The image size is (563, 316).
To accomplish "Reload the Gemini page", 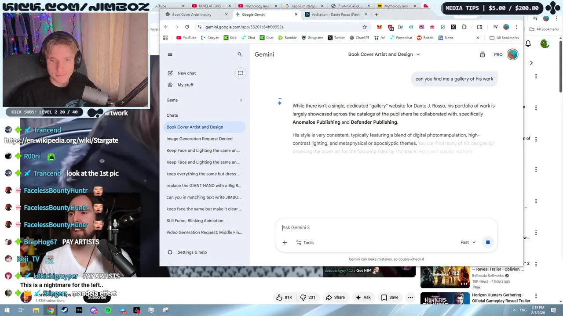I will 187,27.
